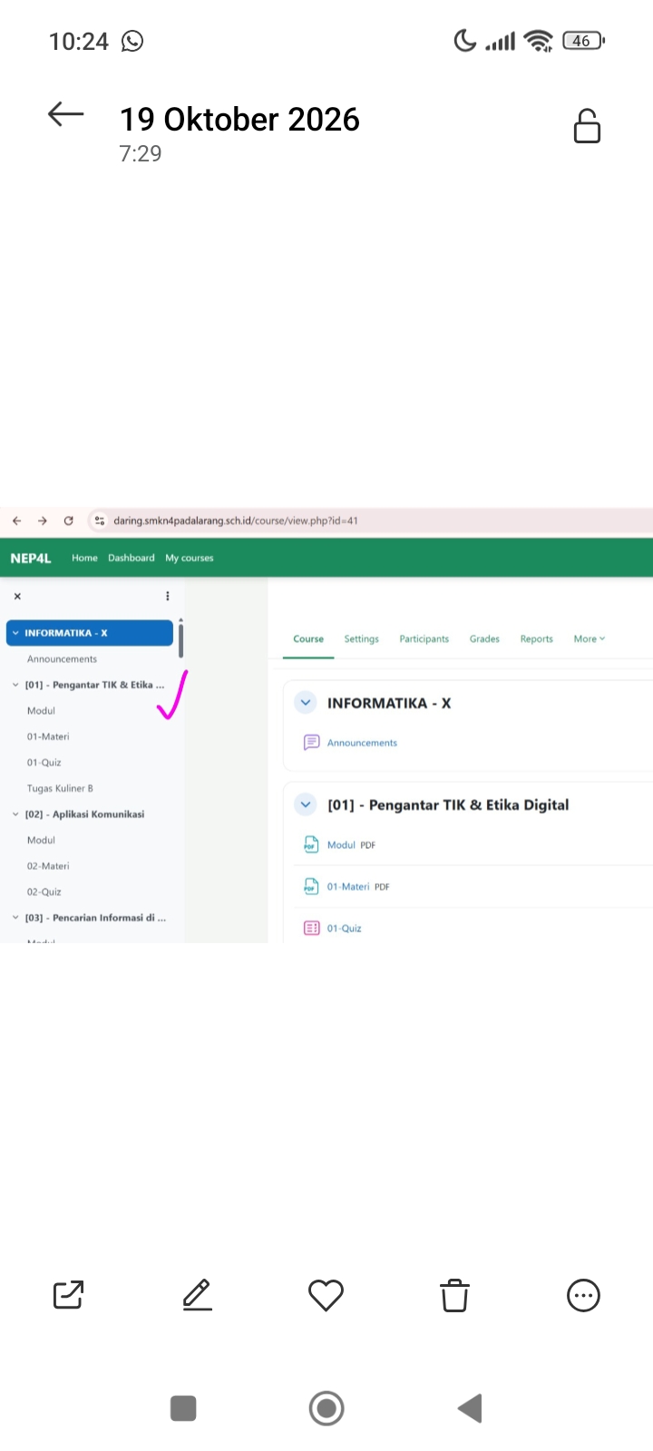Open the More dropdown tab

590,638
